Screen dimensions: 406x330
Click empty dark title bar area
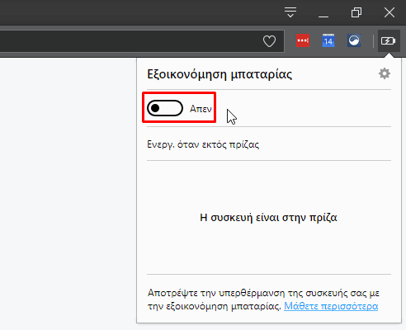pos(138,12)
